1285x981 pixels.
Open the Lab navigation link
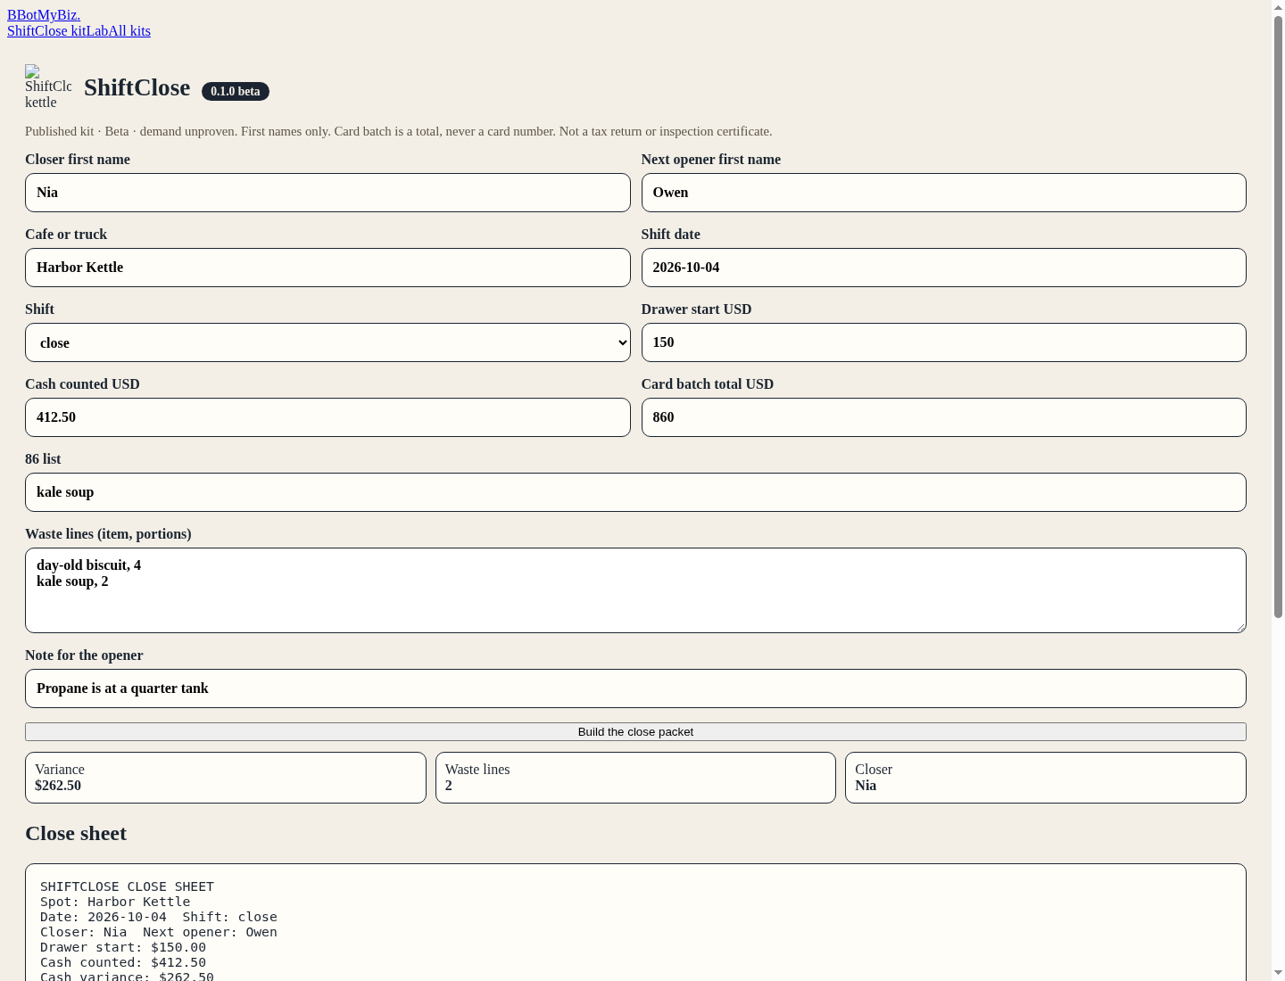coord(97,31)
